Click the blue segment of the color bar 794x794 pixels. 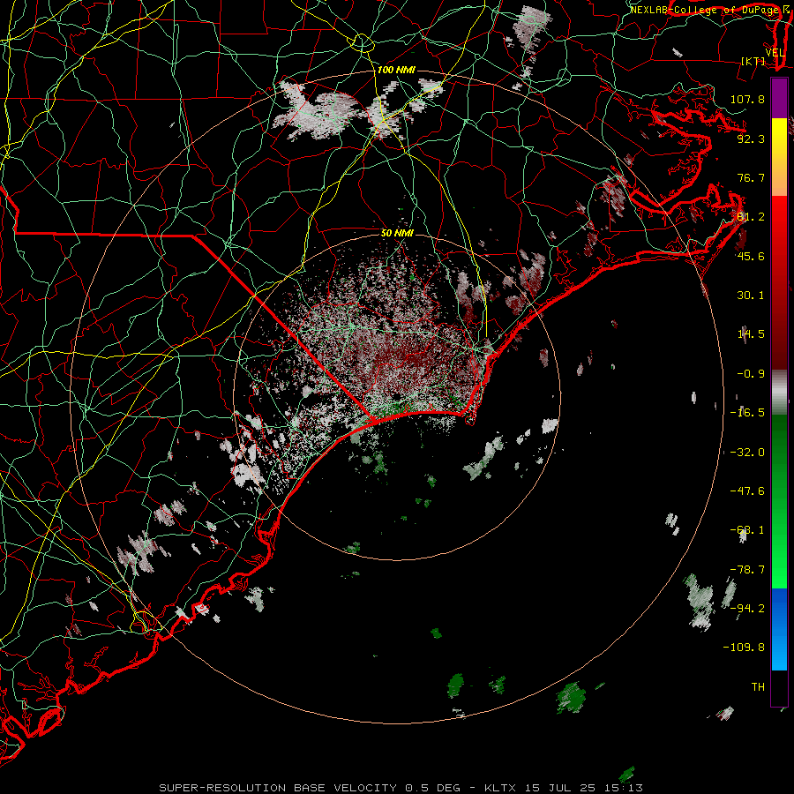click(779, 629)
